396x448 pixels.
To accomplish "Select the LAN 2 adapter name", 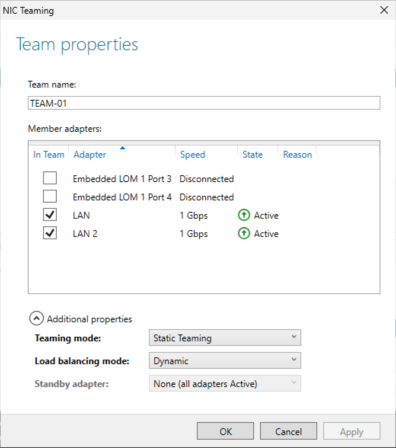I will (85, 234).
